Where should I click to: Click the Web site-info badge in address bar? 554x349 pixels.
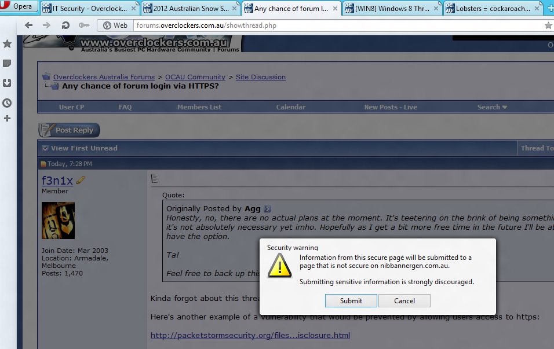pyautogui.click(x=115, y=25)
